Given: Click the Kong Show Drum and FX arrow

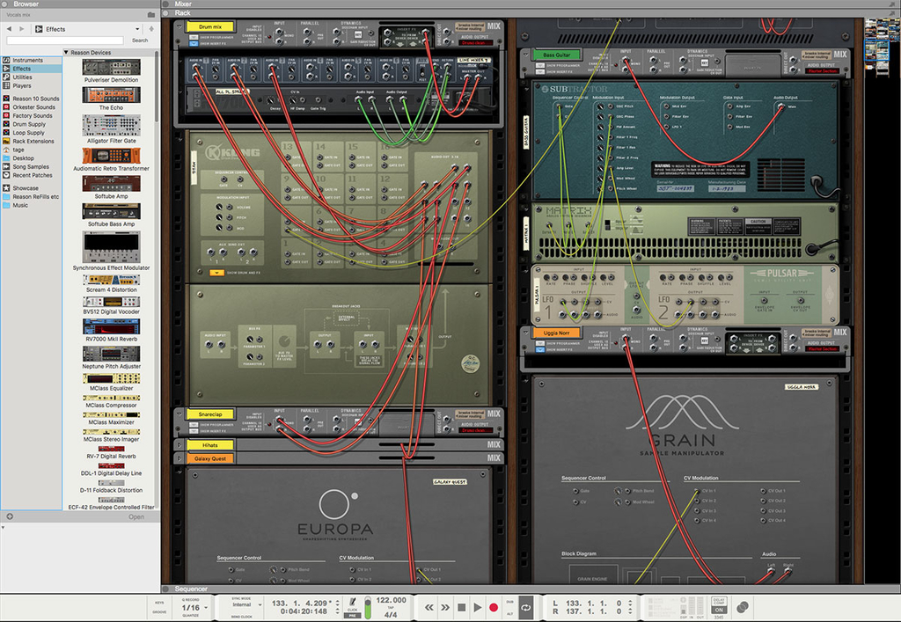Looking at the screenshot, I should click(216, 273).
